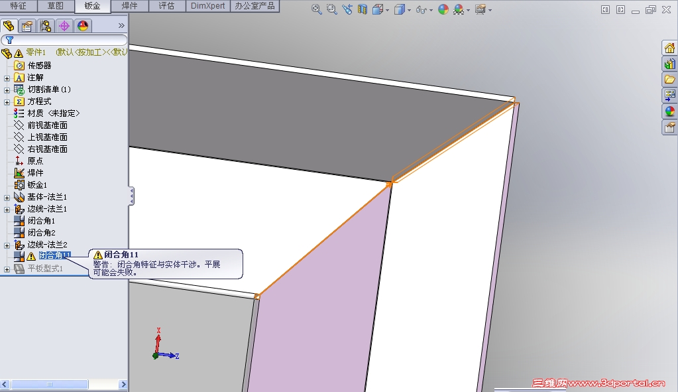Click Apply Scene icon
Image resolution: width=678 pixels, height=392 pixels.
click(459, 9)
